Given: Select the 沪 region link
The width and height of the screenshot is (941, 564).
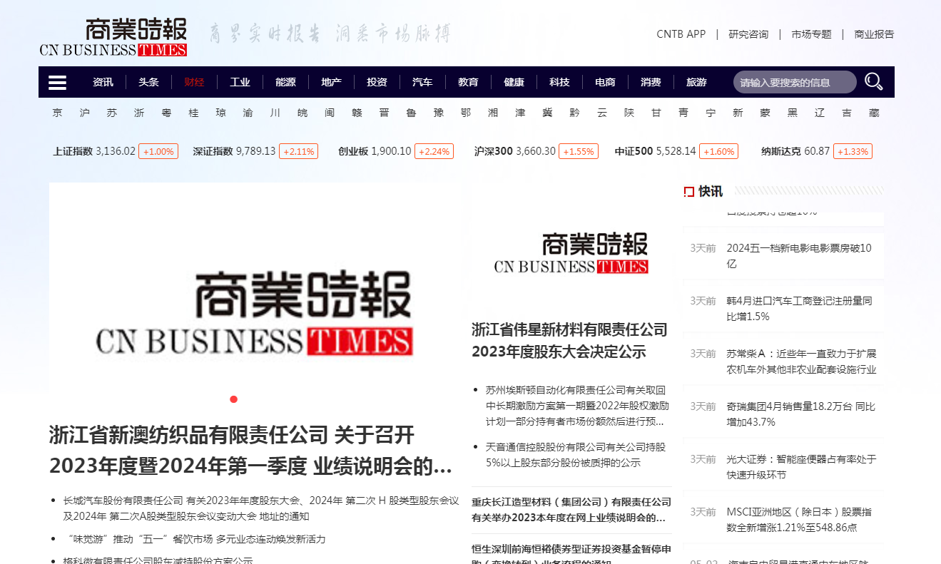Looking at the screenshot, I should click(85, 113).
